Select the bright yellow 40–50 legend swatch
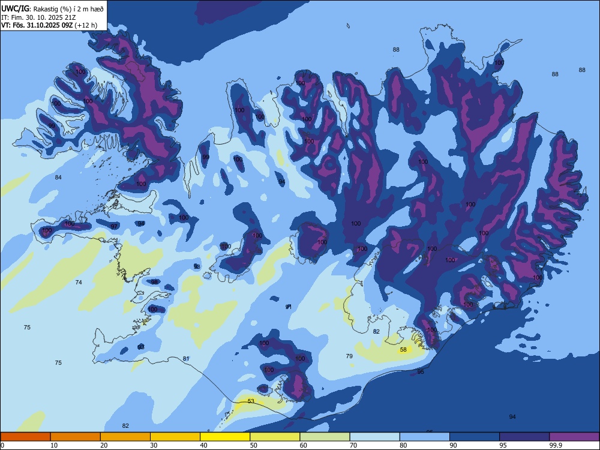This screenshot has height=450, width=600. (225, 437)
